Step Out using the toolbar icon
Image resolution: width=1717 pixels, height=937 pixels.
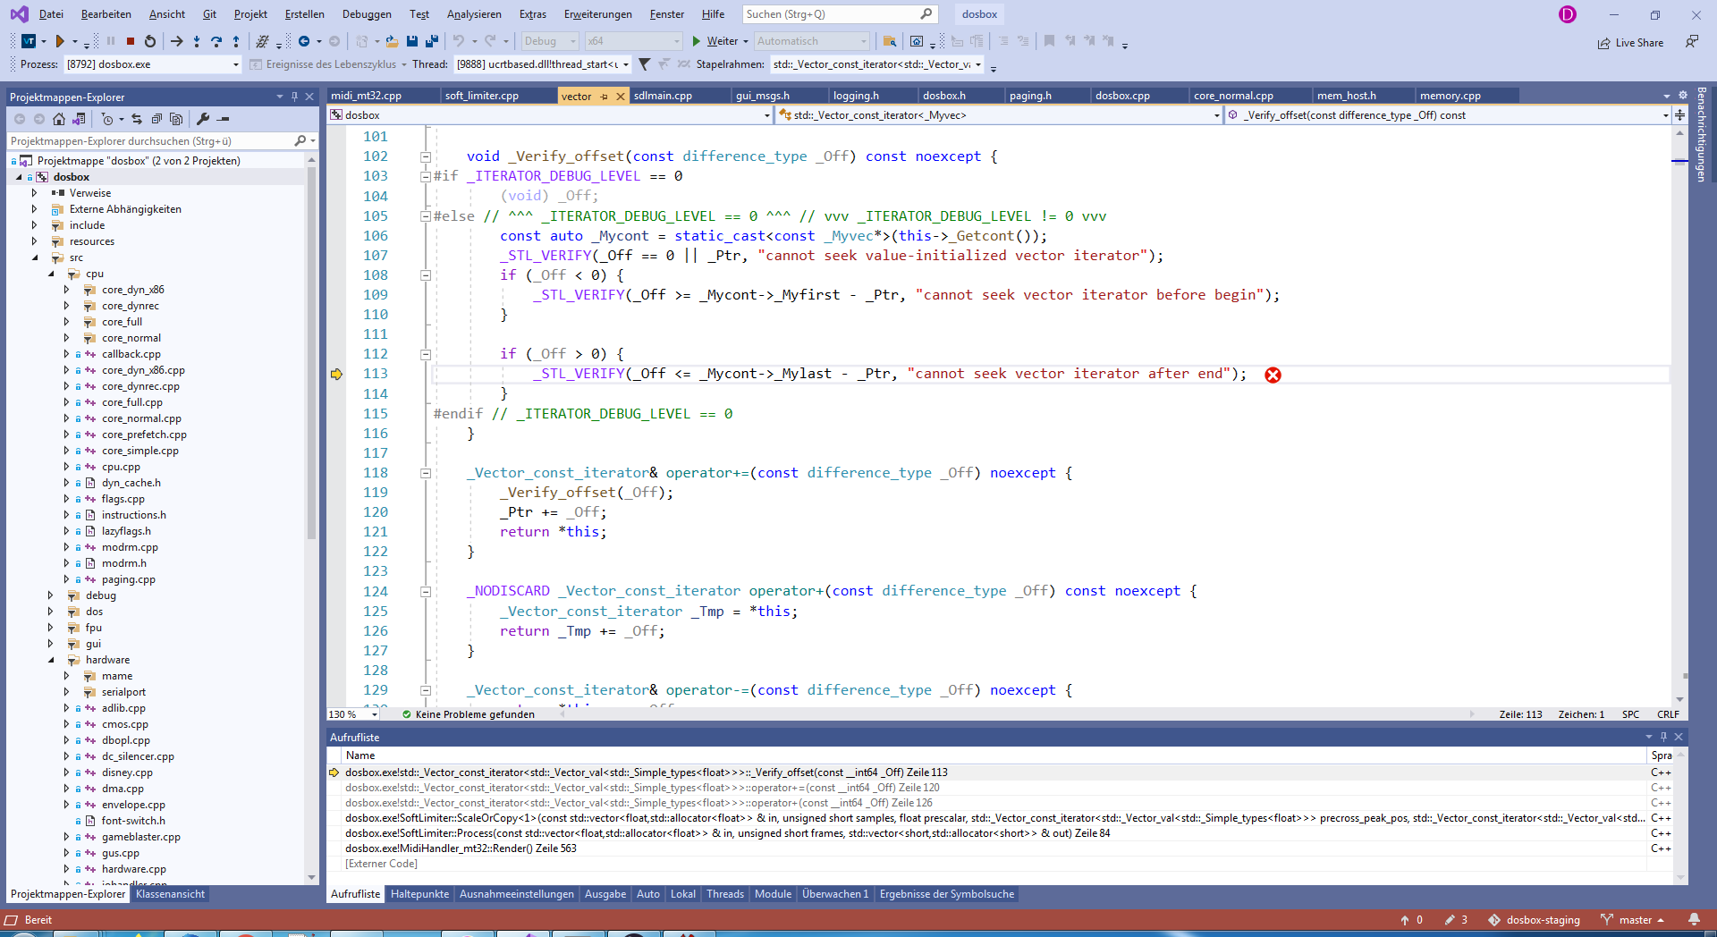(x=236, y=41)
